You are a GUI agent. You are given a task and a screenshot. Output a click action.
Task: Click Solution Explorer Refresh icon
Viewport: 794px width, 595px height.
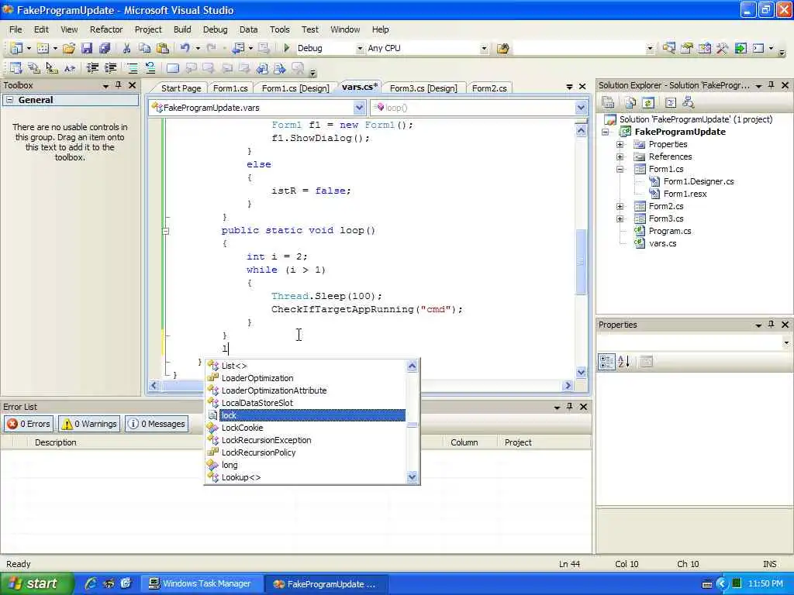click(x=648, y=103)
